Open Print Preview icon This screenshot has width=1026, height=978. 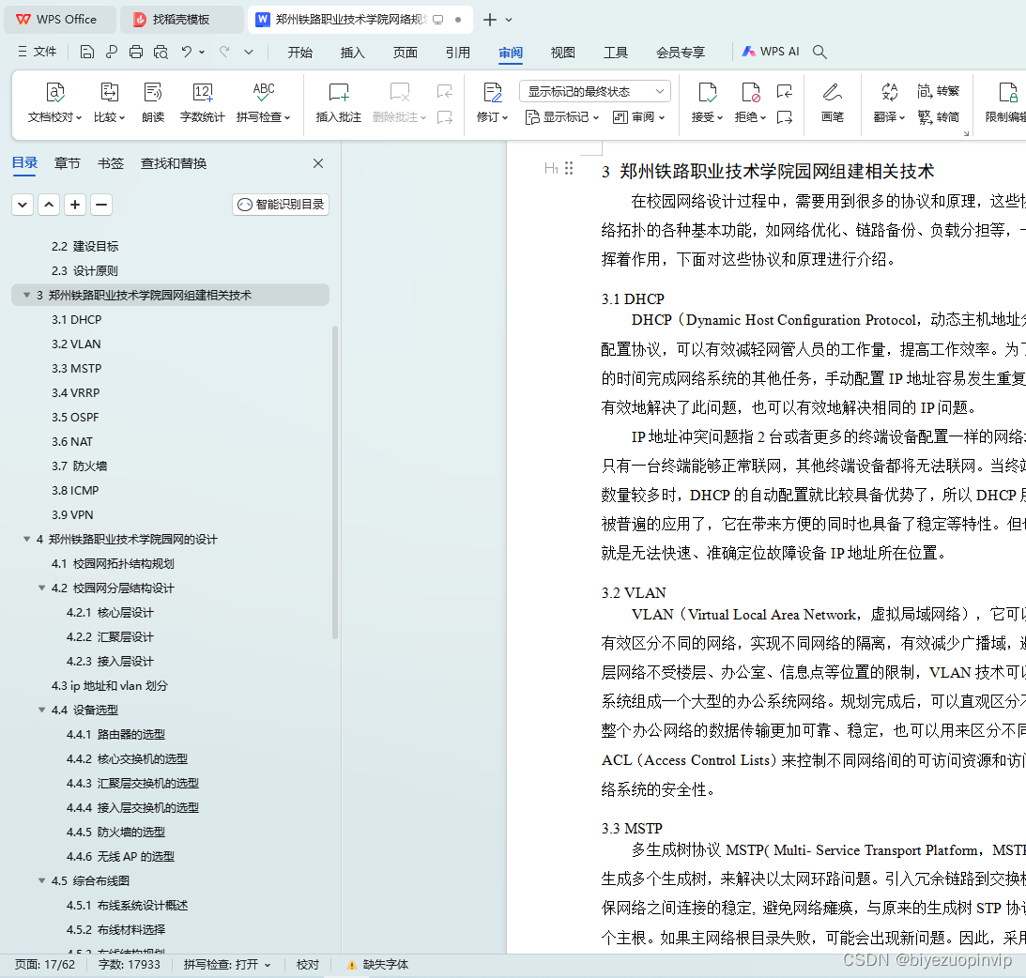coord(161,53)
